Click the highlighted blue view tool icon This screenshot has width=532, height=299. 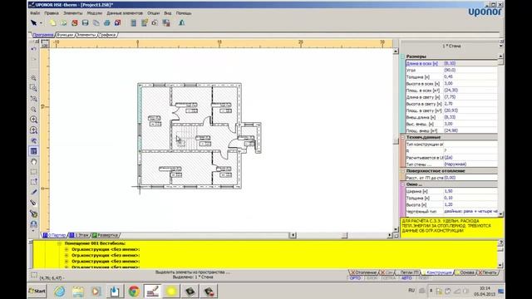coord(33,151)
